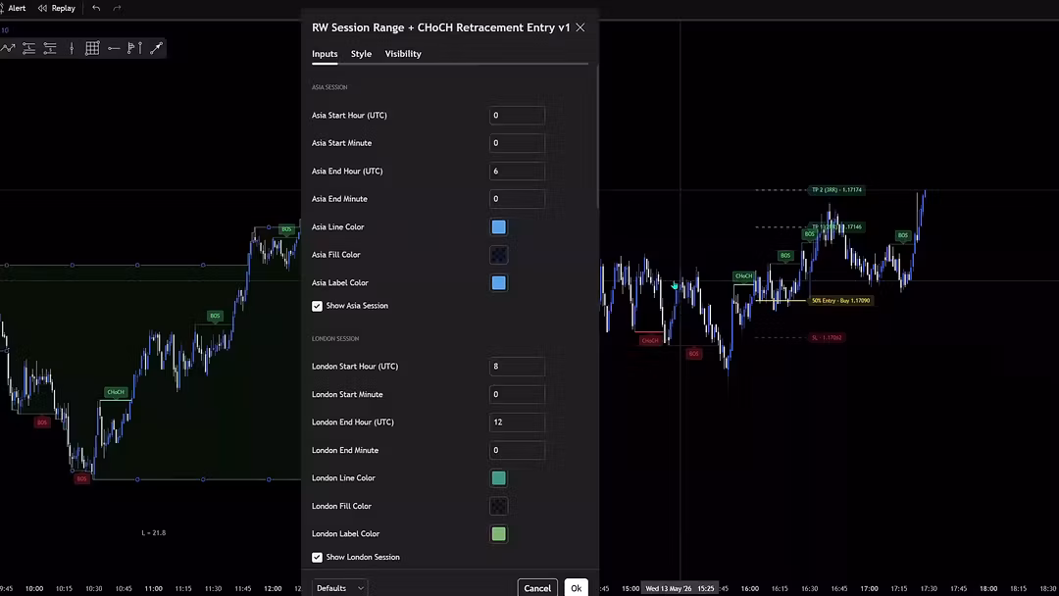Click the 'SL - 1.17062' chart label

[x=827, y=337]
